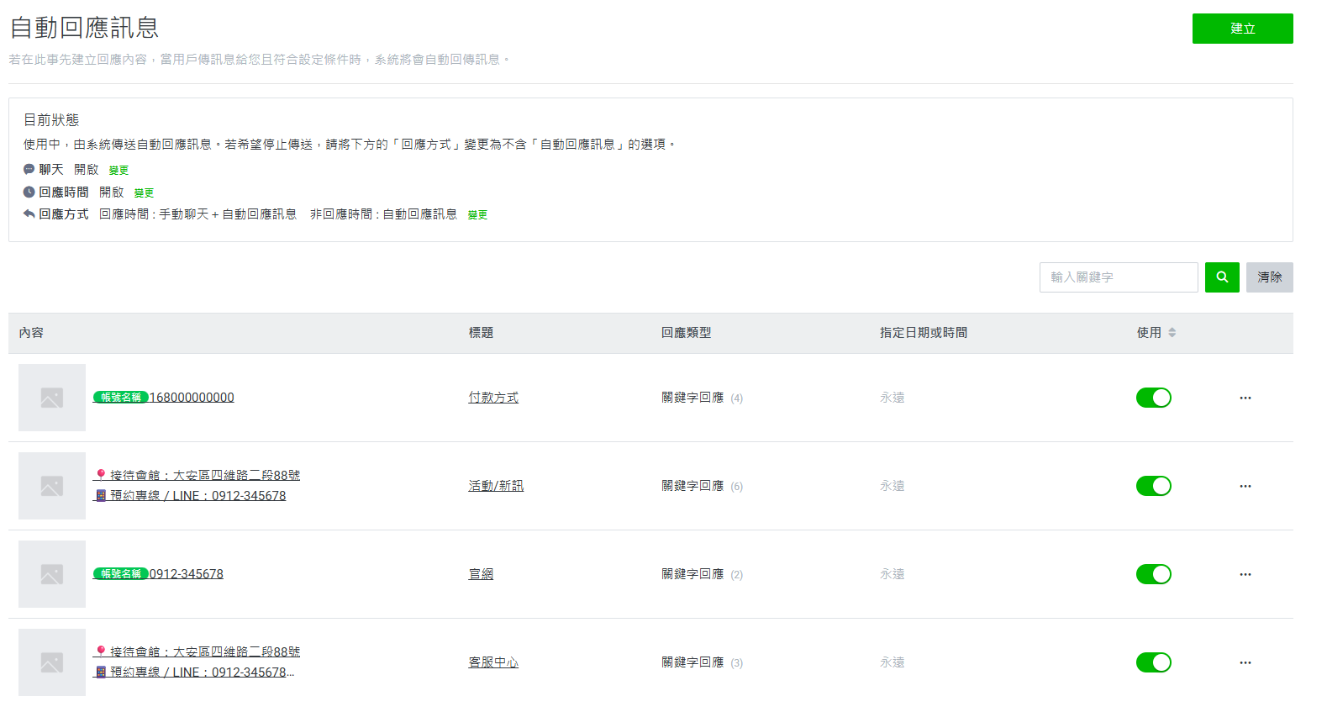1327x712 pixels.
Task: Click 變更 next to 聊天 setting
Action: click(x=118, y=171)
